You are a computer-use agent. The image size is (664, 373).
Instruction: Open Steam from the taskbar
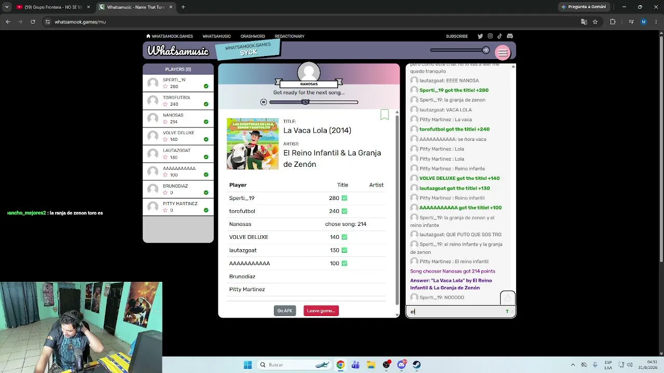click(x=417, y=365)
